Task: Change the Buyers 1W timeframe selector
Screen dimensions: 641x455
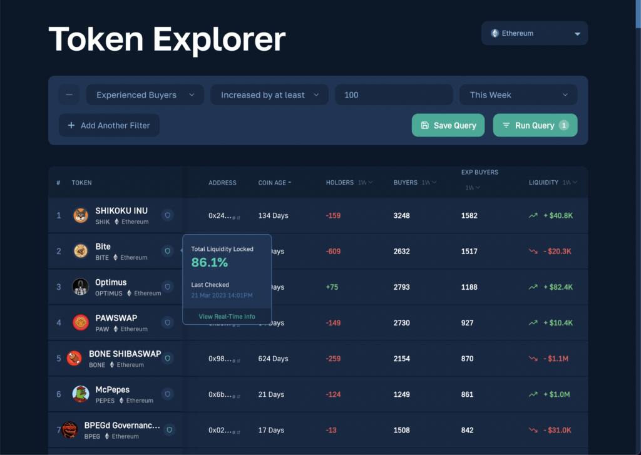Action: tap(429, 182)
